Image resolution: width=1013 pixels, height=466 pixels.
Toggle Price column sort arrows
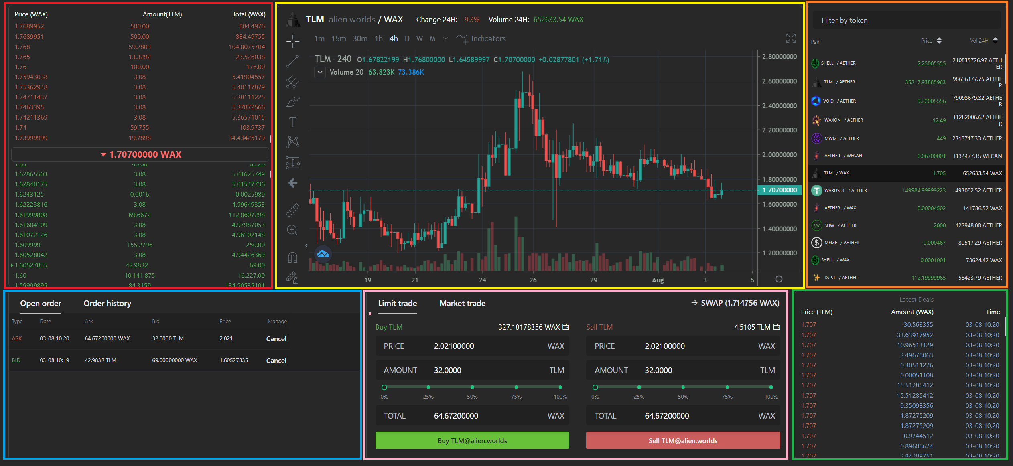pyautogui.click(x=939, y=41)
